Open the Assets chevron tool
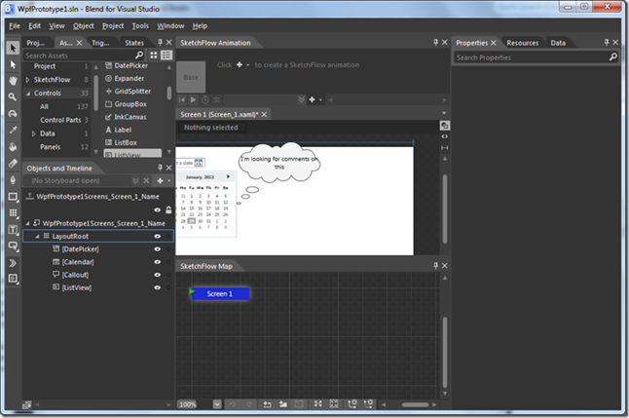629x418 pixels. pyautogui.click(x=13, y=263)
